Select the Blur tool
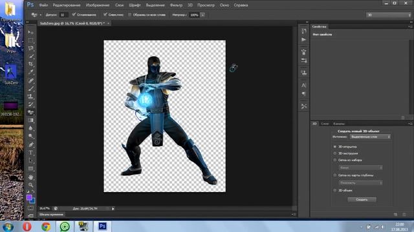 click(31, 128)
